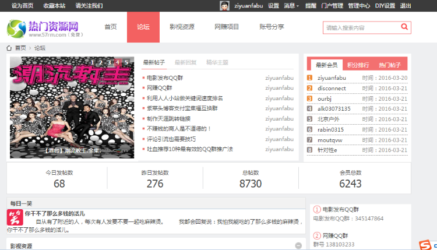The height and width of the screenshot is (250, 437).
Task: Switch to the 精华主题 tab
Action: click(217, 62)
